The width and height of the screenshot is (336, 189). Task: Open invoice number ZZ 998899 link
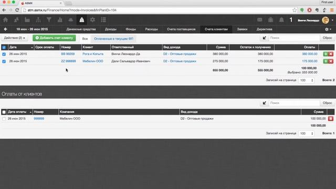click(68, 61)
